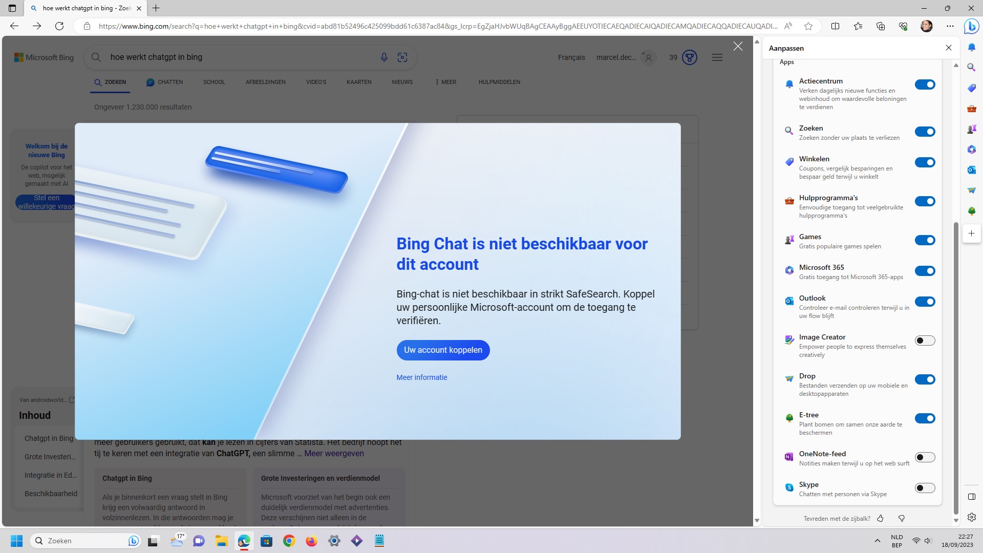Open Microsoft Rewards medal icon
Image resolution: width=983 pixels, height=553 pixels.
[690, 57]
